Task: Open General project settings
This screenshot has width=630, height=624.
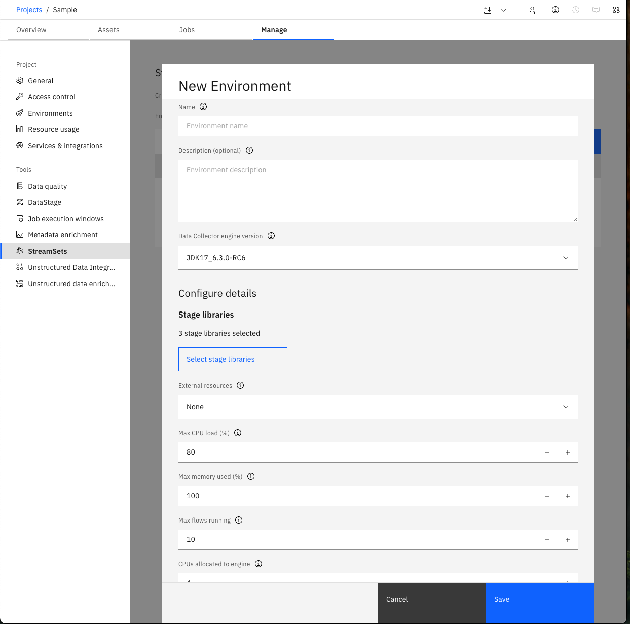Action: (65, 81)
